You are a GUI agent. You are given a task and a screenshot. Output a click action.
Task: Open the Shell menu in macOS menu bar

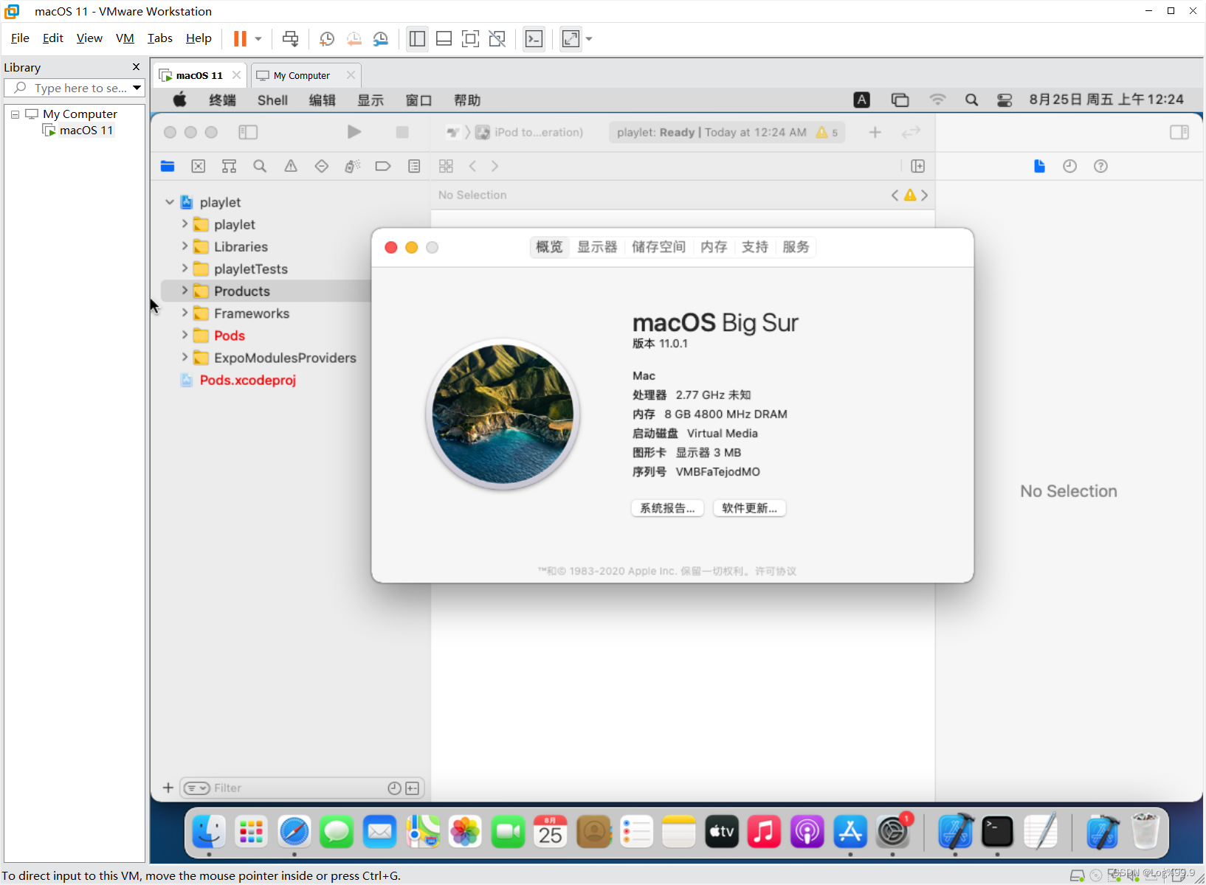(272, 100)
